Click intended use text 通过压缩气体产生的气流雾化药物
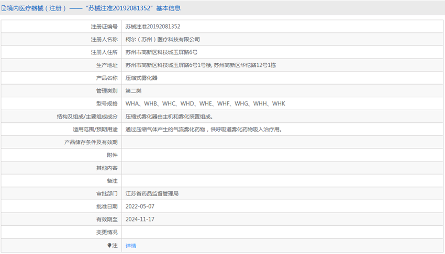445x254 pixels. [204, 130]
